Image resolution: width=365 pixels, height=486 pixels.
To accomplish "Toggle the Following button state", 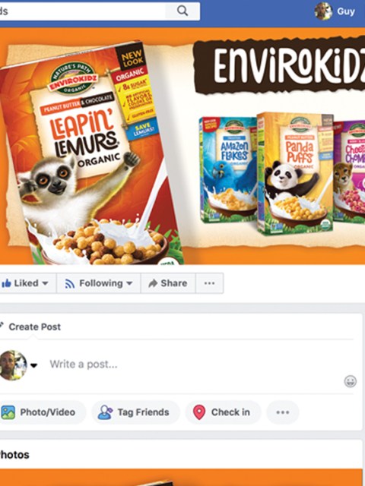I will [98, 283].
